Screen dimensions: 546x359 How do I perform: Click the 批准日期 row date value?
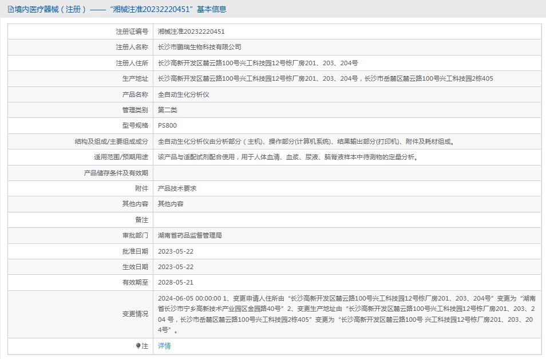click(x=176, y=251)
